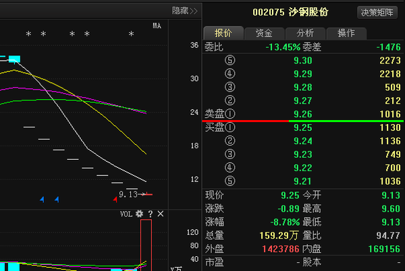Click buy volume 749

click(x=393, y=154)
